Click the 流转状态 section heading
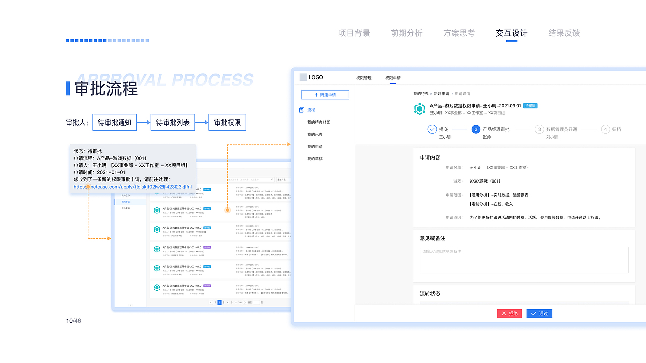This screenshot has width=646, height=363. coord(430,293)
